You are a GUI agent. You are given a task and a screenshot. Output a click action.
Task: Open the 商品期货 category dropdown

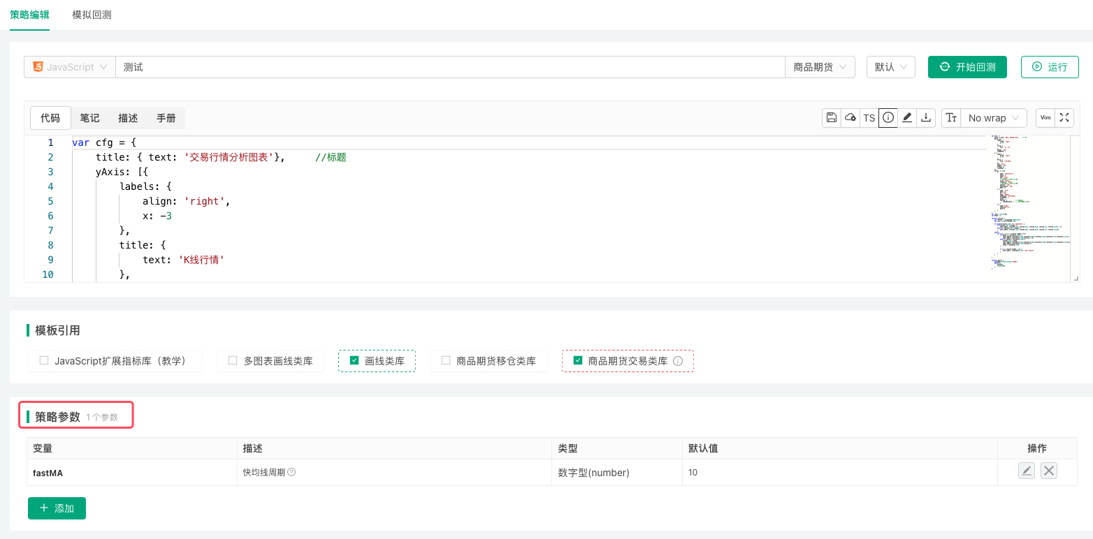(x=820, y=67)
